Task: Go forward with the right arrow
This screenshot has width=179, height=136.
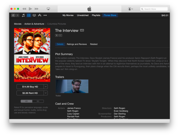Action: pos(17,15)
